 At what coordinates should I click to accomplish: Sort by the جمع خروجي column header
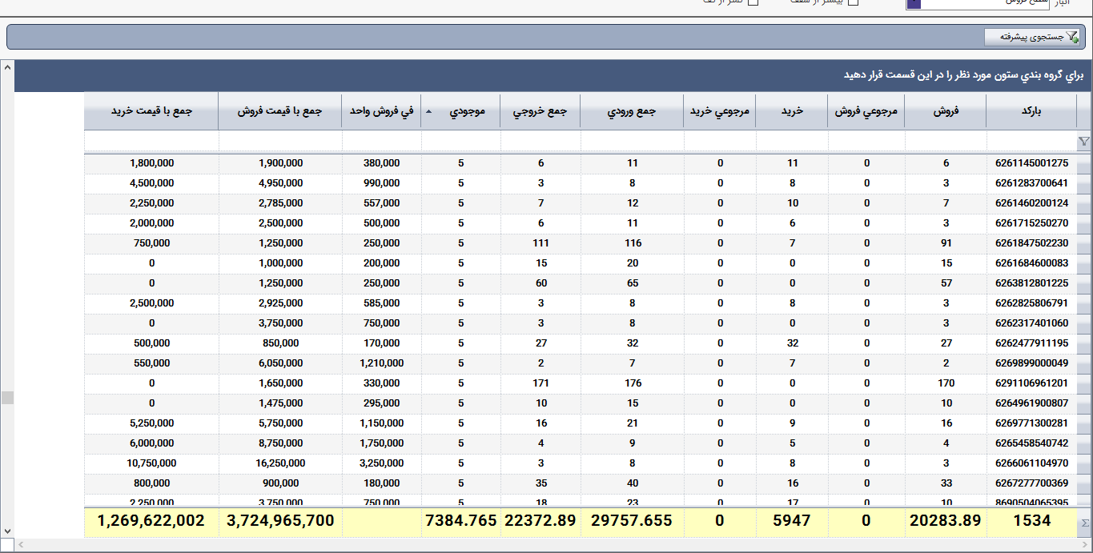540,112
